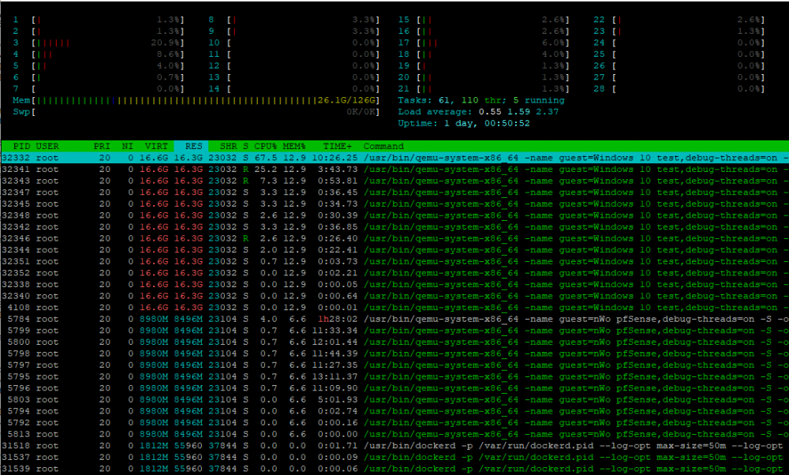Select process row PID 5797
The image size is (789, 475).
[x=394, y=365]
